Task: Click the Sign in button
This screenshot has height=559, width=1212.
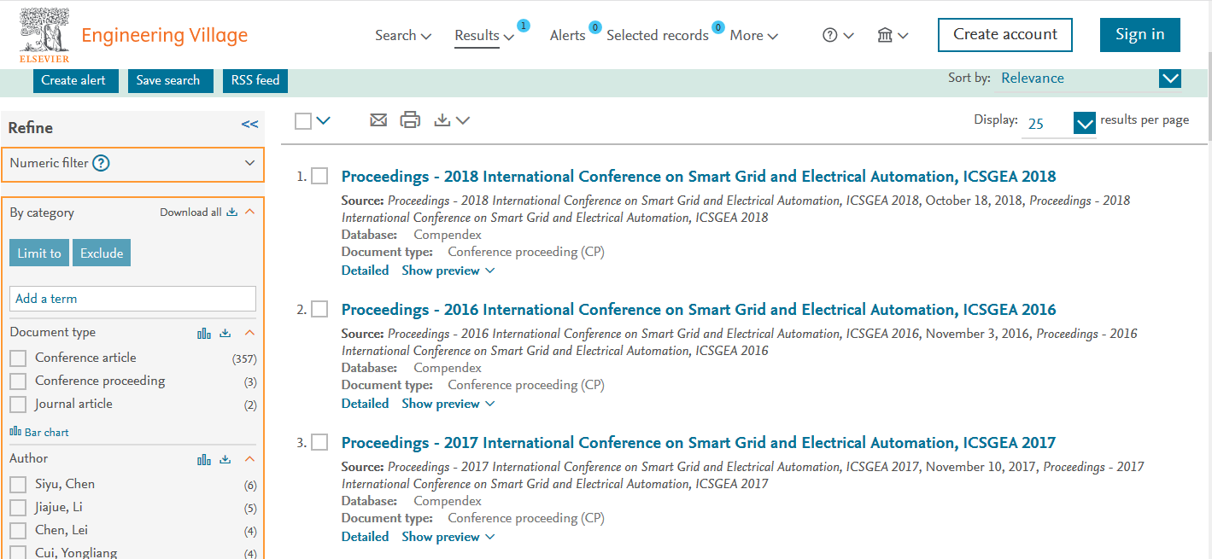Action: (x=1140, y=35)
